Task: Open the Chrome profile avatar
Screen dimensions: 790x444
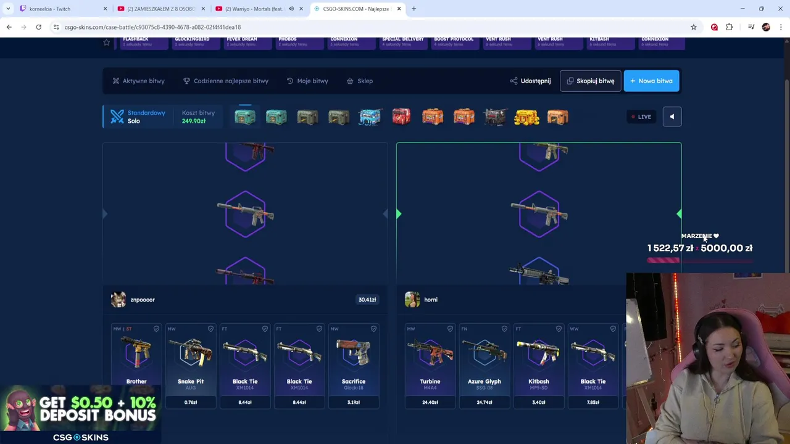Action: pyautogui.click(x=766, y=27)
